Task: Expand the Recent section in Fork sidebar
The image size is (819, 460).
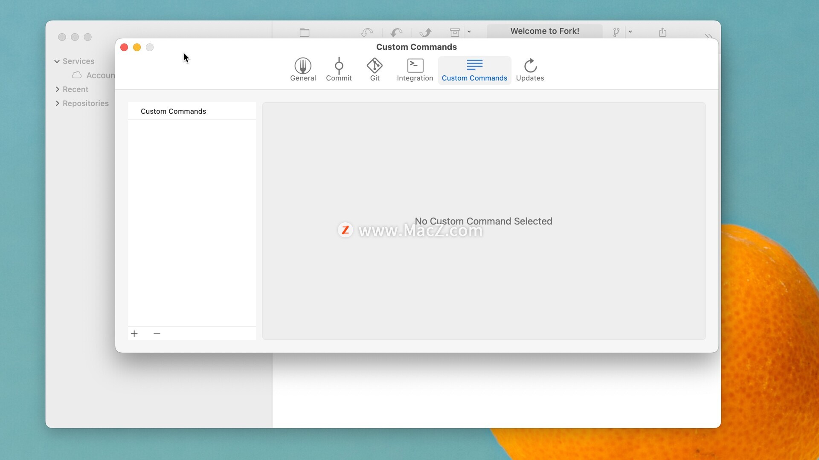Action: point(57,89)
